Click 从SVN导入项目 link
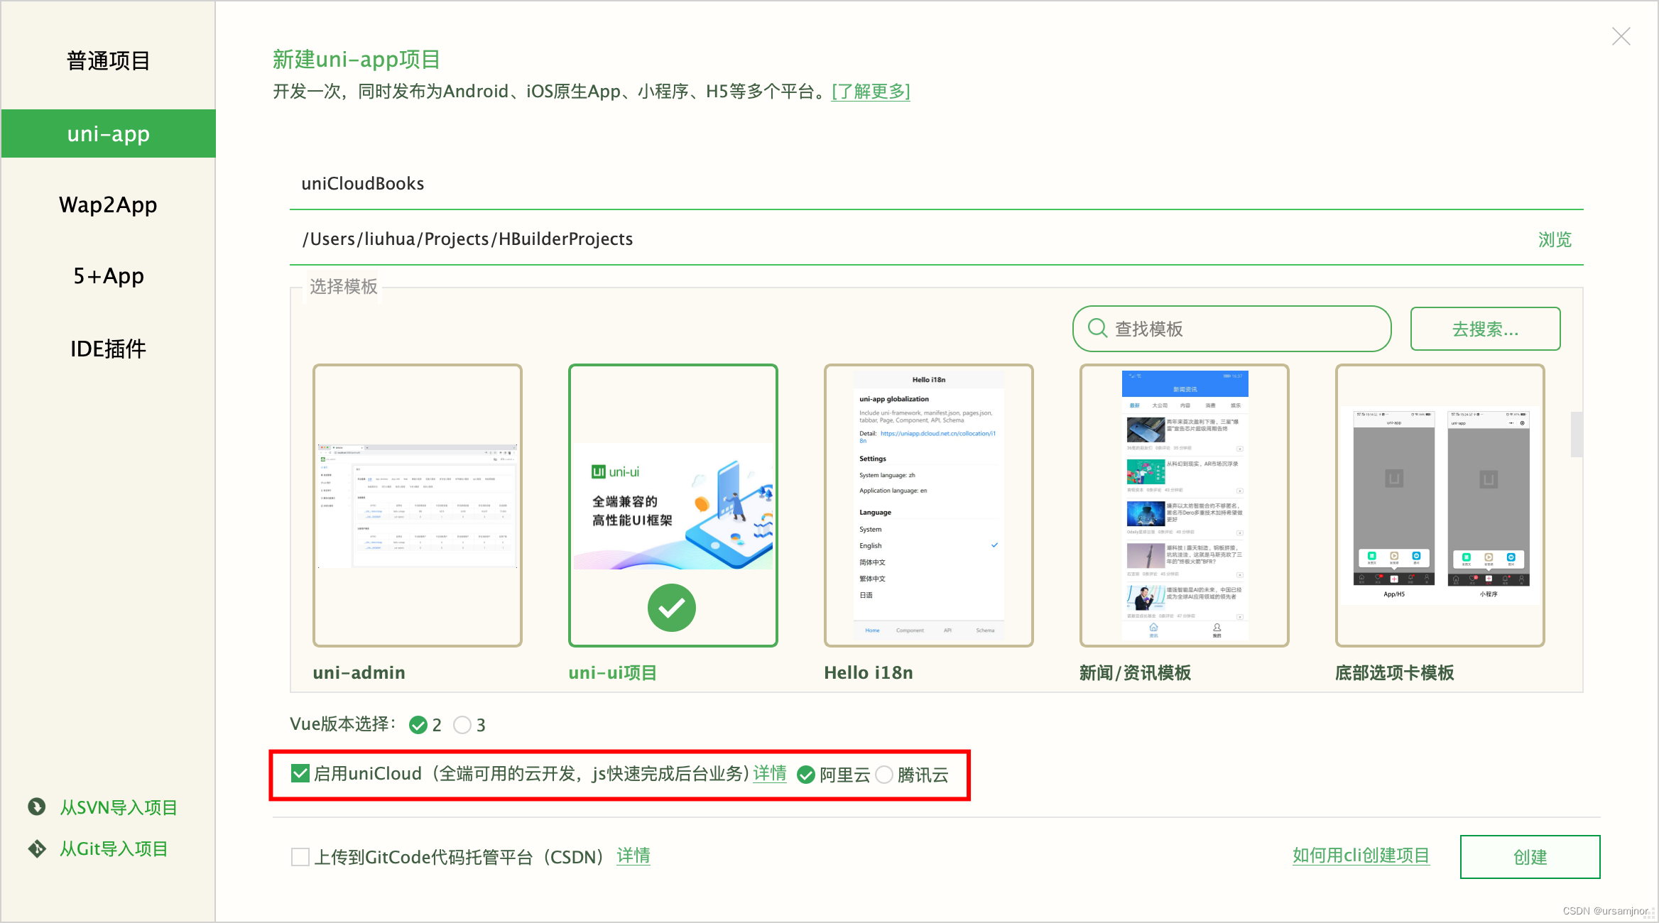1659x923 pixels. 119,807
